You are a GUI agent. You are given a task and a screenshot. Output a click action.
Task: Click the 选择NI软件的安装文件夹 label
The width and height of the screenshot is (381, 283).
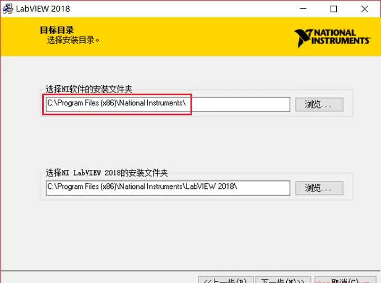pos(89,89)
